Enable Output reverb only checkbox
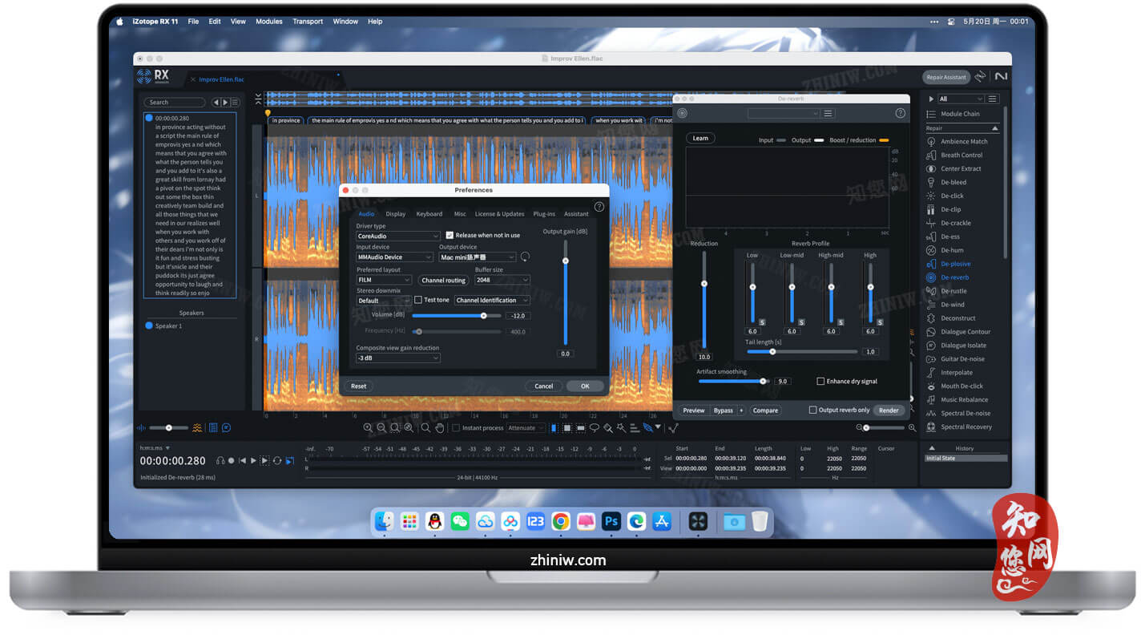Viewport: 1145px width, 639px height. (x=812, y=410)
